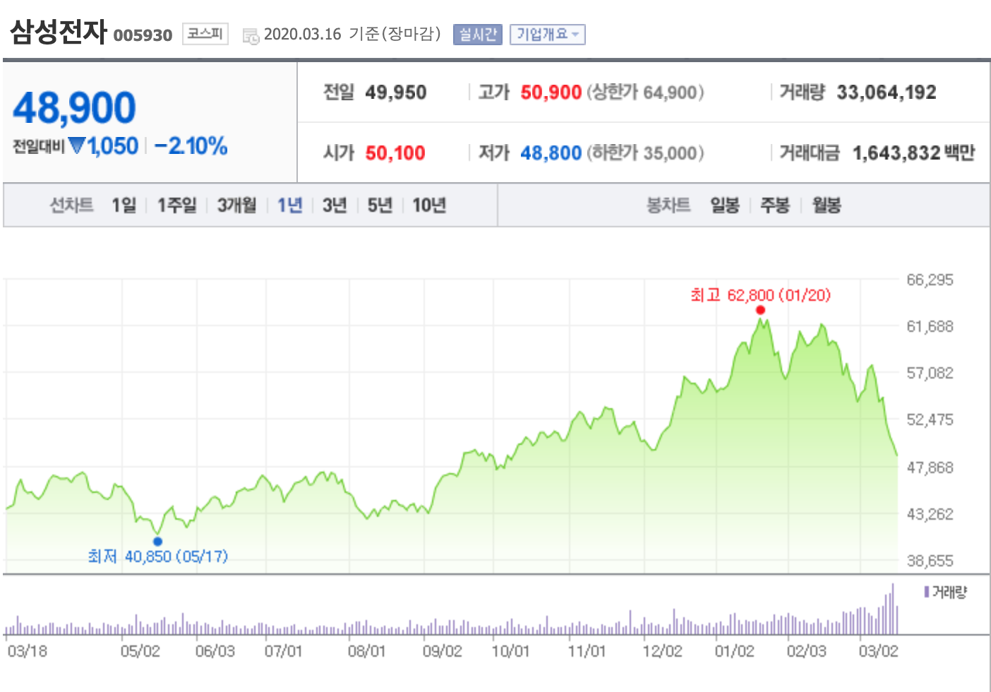
Task: Click the current price 48,900
Action: point(74,108)
